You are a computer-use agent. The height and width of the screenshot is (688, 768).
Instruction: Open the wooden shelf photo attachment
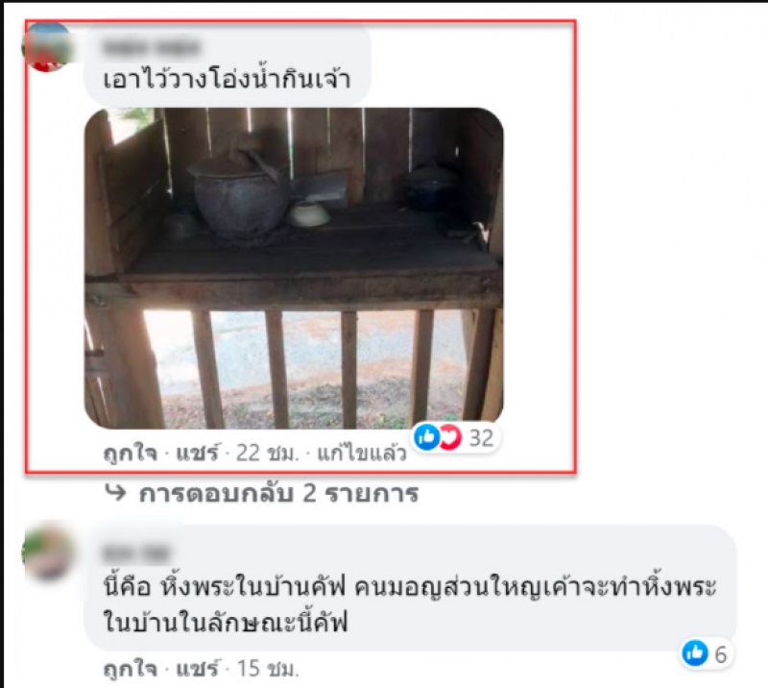(x=294, y=269)
